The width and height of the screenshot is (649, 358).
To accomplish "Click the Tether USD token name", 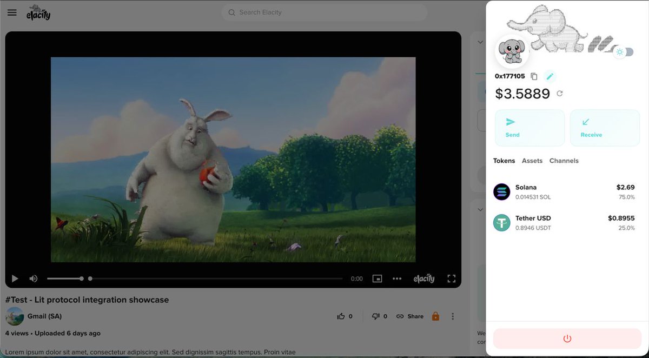I will pyautogui.click(x=533, y=218).
